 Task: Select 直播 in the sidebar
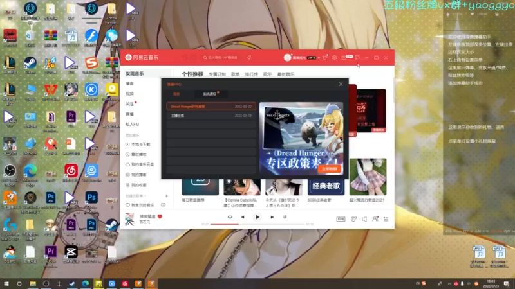pos(130,114)
